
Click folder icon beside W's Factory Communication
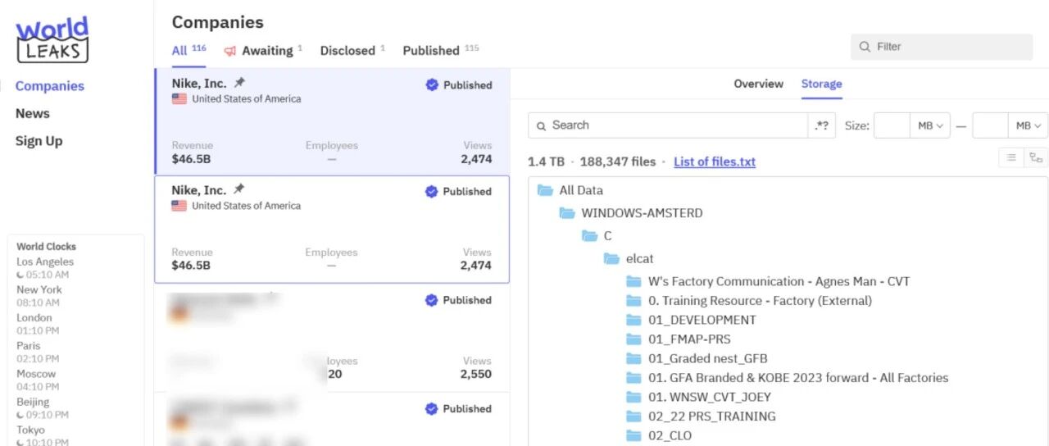coord(633,281)
